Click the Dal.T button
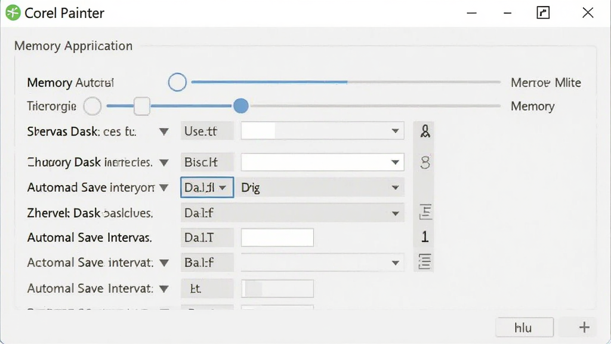611x344 pixels. point(207,238)
